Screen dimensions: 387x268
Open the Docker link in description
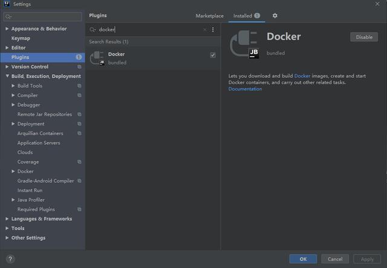(x=302, y=76)
